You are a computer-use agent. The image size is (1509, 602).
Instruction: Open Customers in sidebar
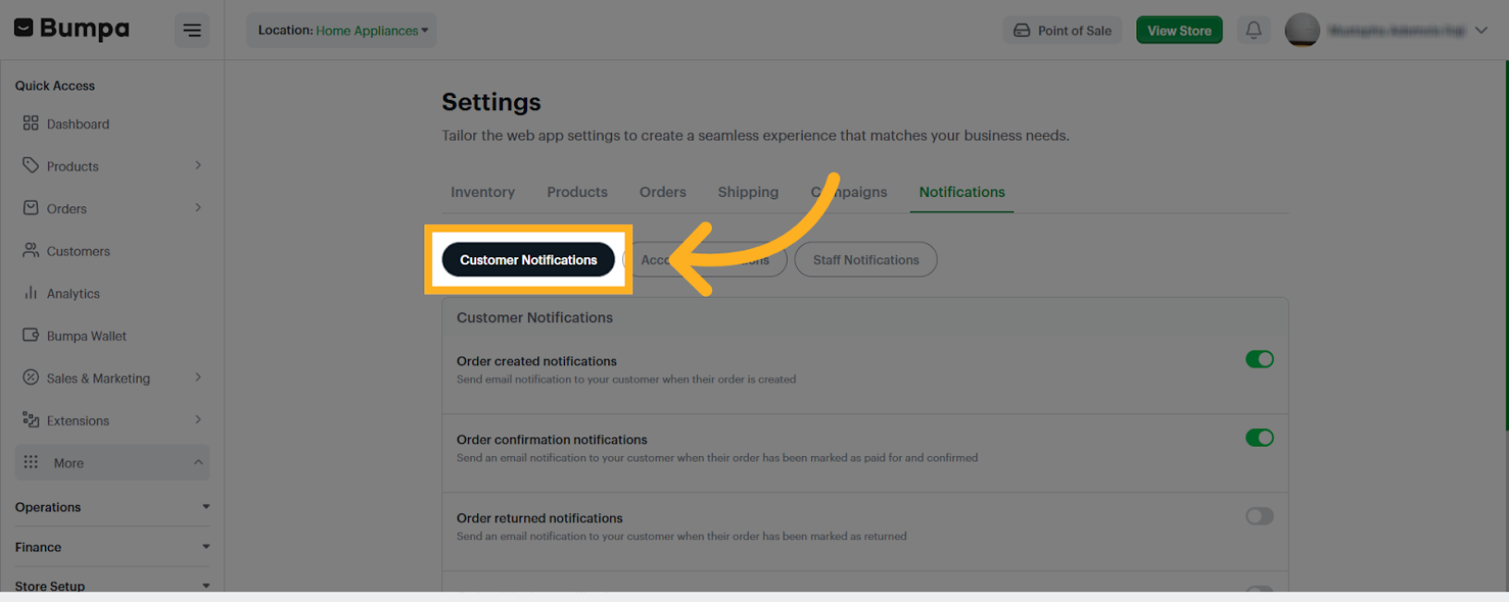click(x=78, y=252)
